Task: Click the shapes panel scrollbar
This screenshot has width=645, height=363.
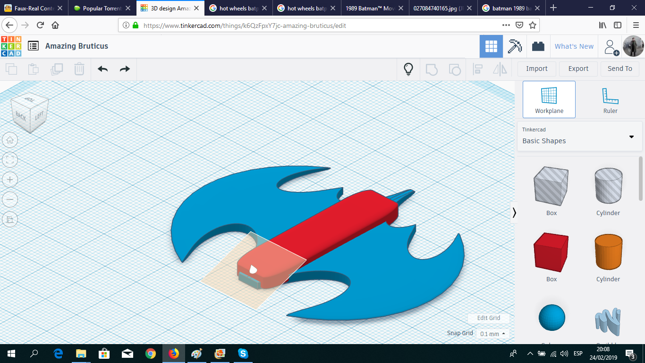Action: (x=641, y=179)
